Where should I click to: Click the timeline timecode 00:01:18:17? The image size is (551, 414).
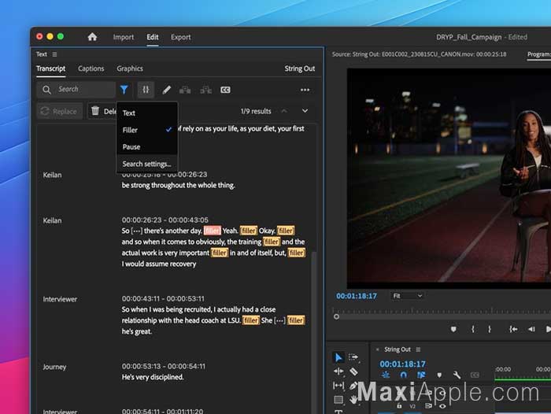click(402, 364)
